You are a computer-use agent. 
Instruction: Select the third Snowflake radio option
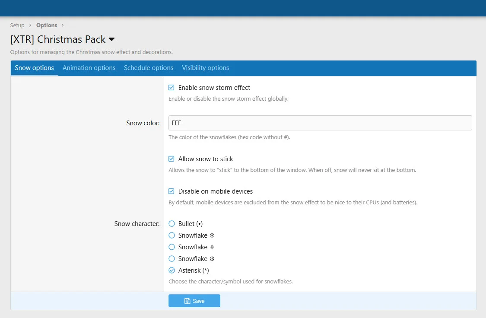coord(172,259)
